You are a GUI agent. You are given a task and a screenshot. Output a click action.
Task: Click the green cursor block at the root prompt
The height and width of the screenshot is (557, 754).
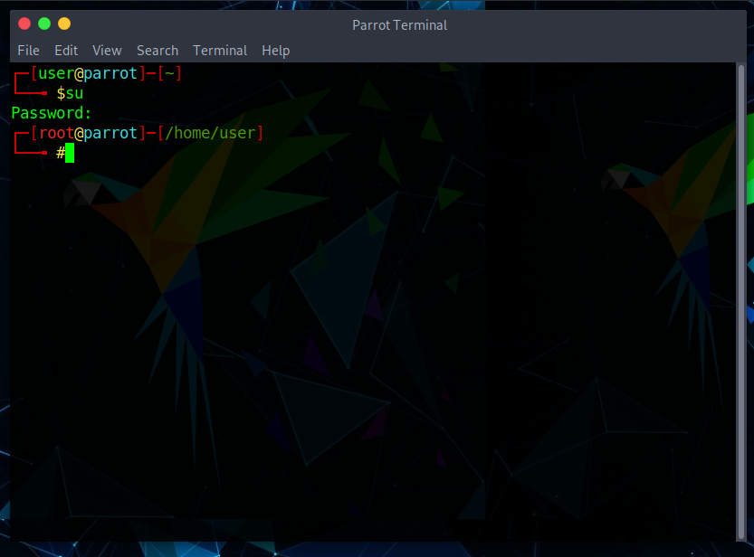pyautogui.click(x=70, y=153)
